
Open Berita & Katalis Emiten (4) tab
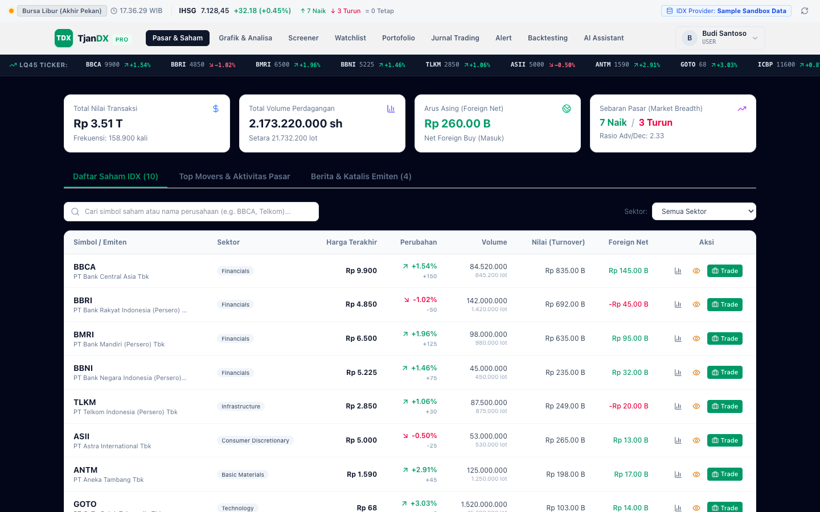coord(361,176)
